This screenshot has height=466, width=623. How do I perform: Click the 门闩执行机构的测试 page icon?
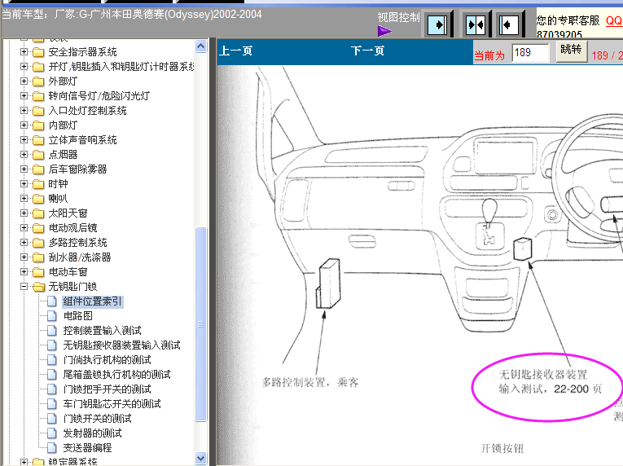coord(52,360)
